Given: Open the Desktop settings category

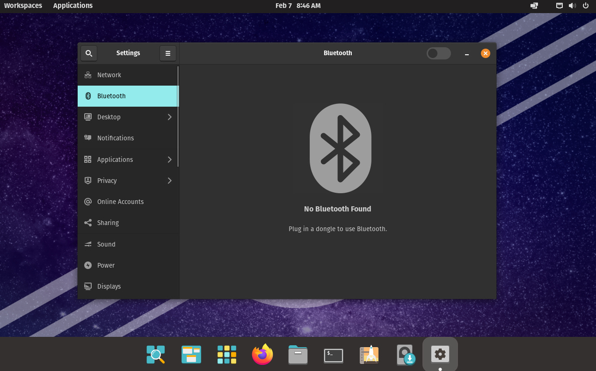Looking at the screenshot, I should click(128, 117).
